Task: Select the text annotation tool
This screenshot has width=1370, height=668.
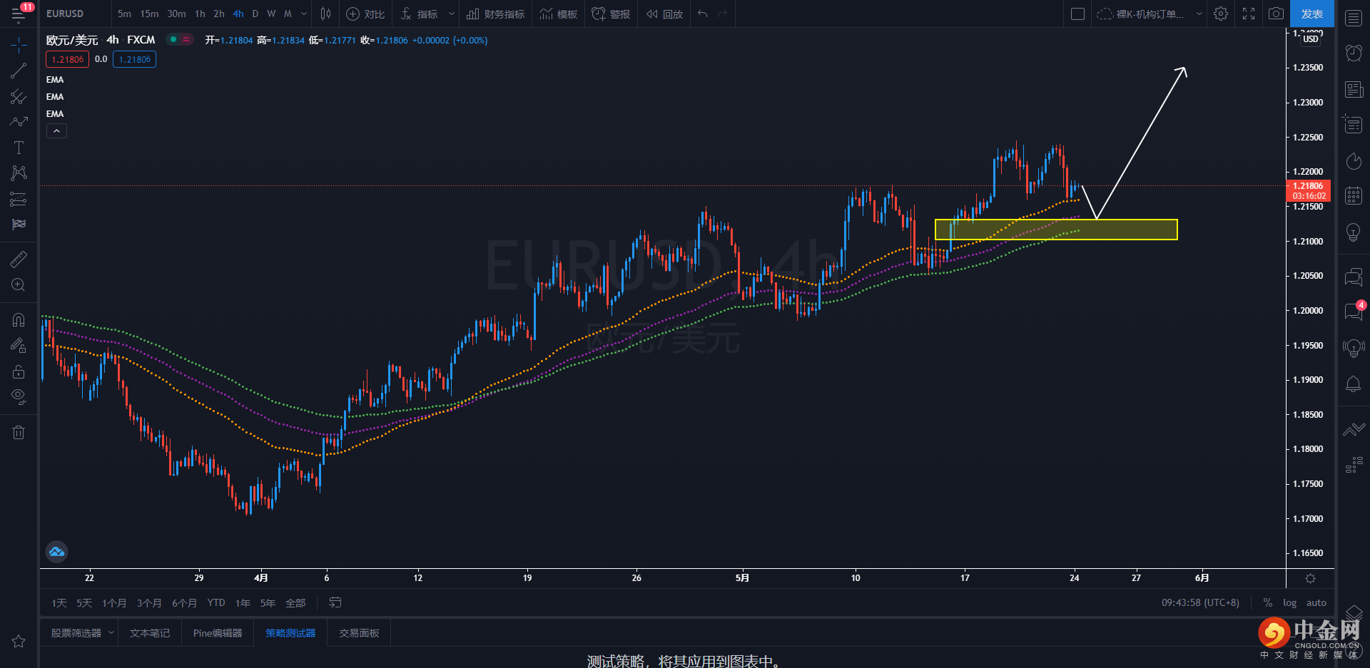Action: (x=19, y=148)
